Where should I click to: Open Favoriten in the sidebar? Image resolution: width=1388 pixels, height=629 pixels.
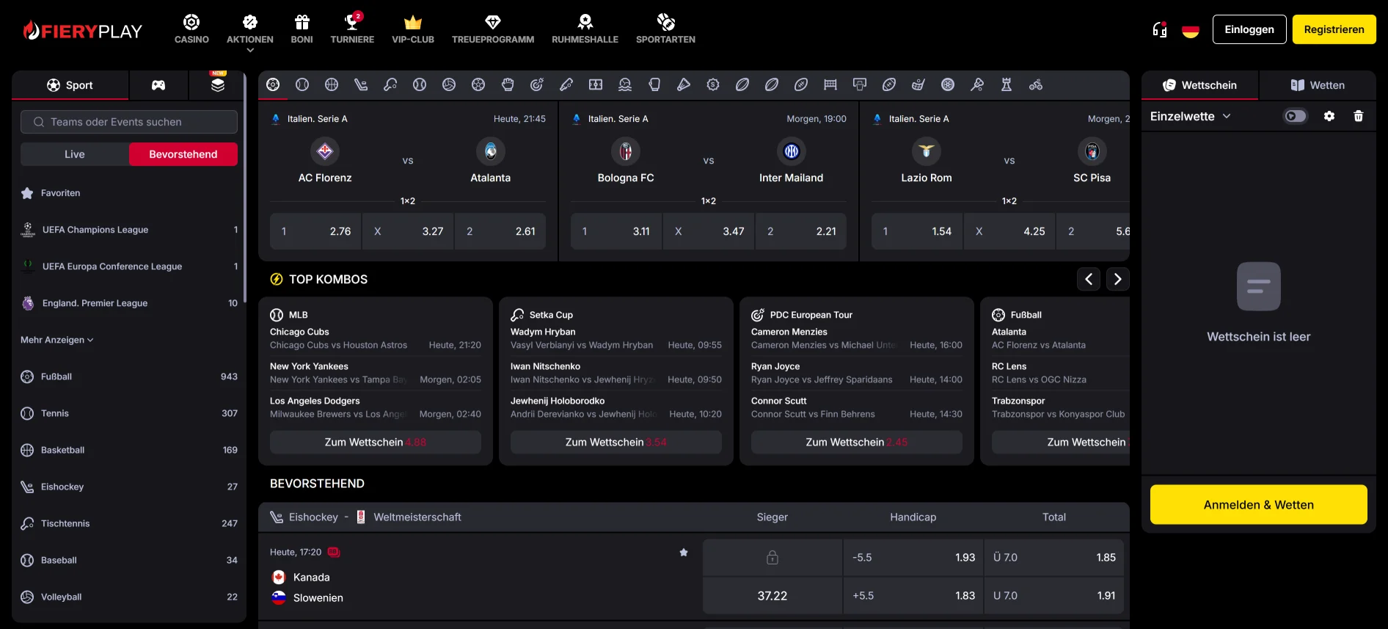pyautogui.click(x=129, y=193)
